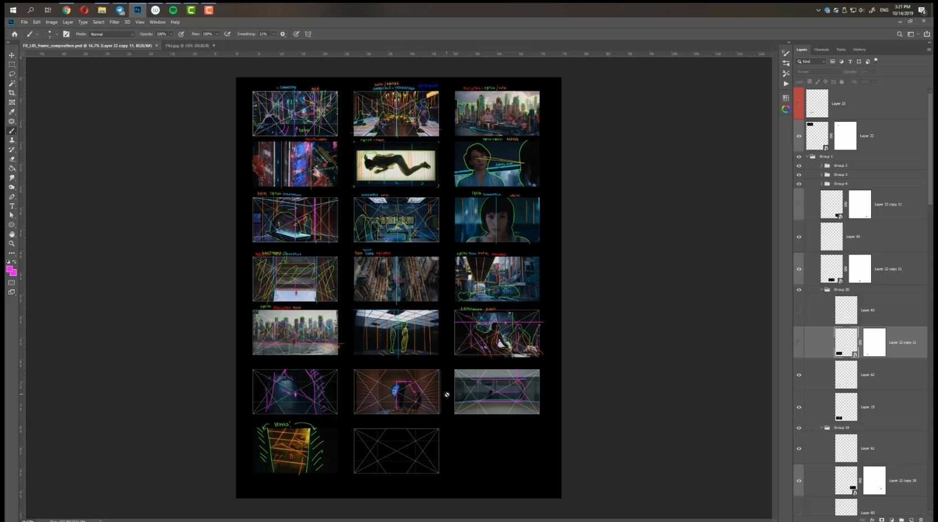
Task: Open the Opacity value dropdown arrow
Action: [171, 34]
